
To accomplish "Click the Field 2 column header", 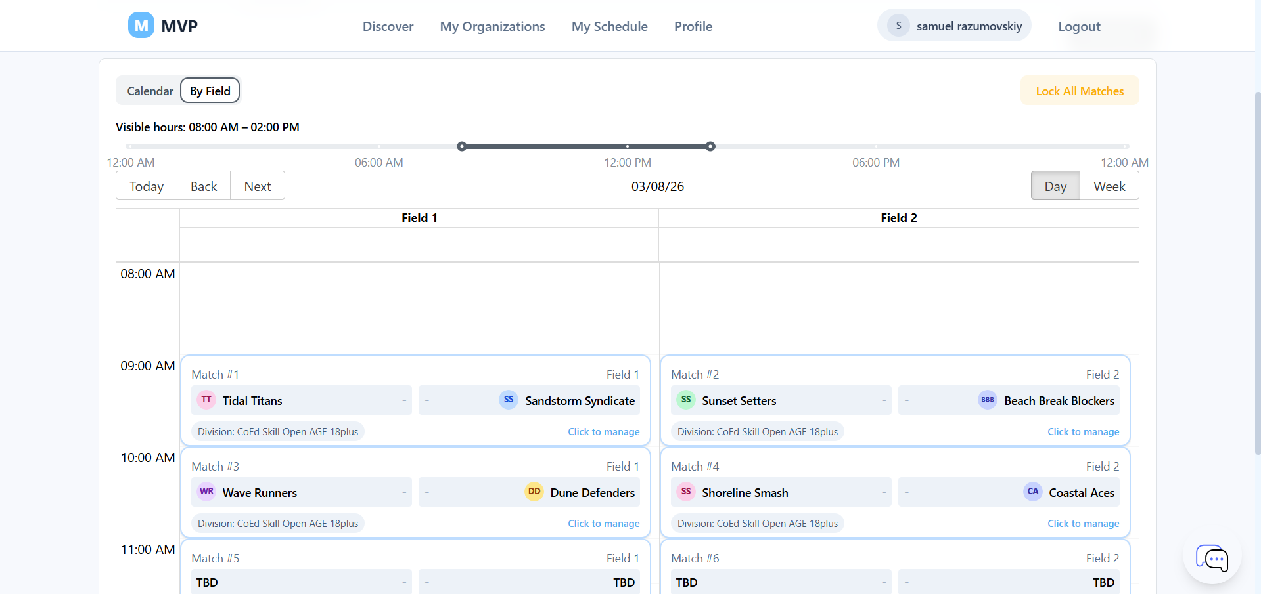I will click(x=899, y=218).
